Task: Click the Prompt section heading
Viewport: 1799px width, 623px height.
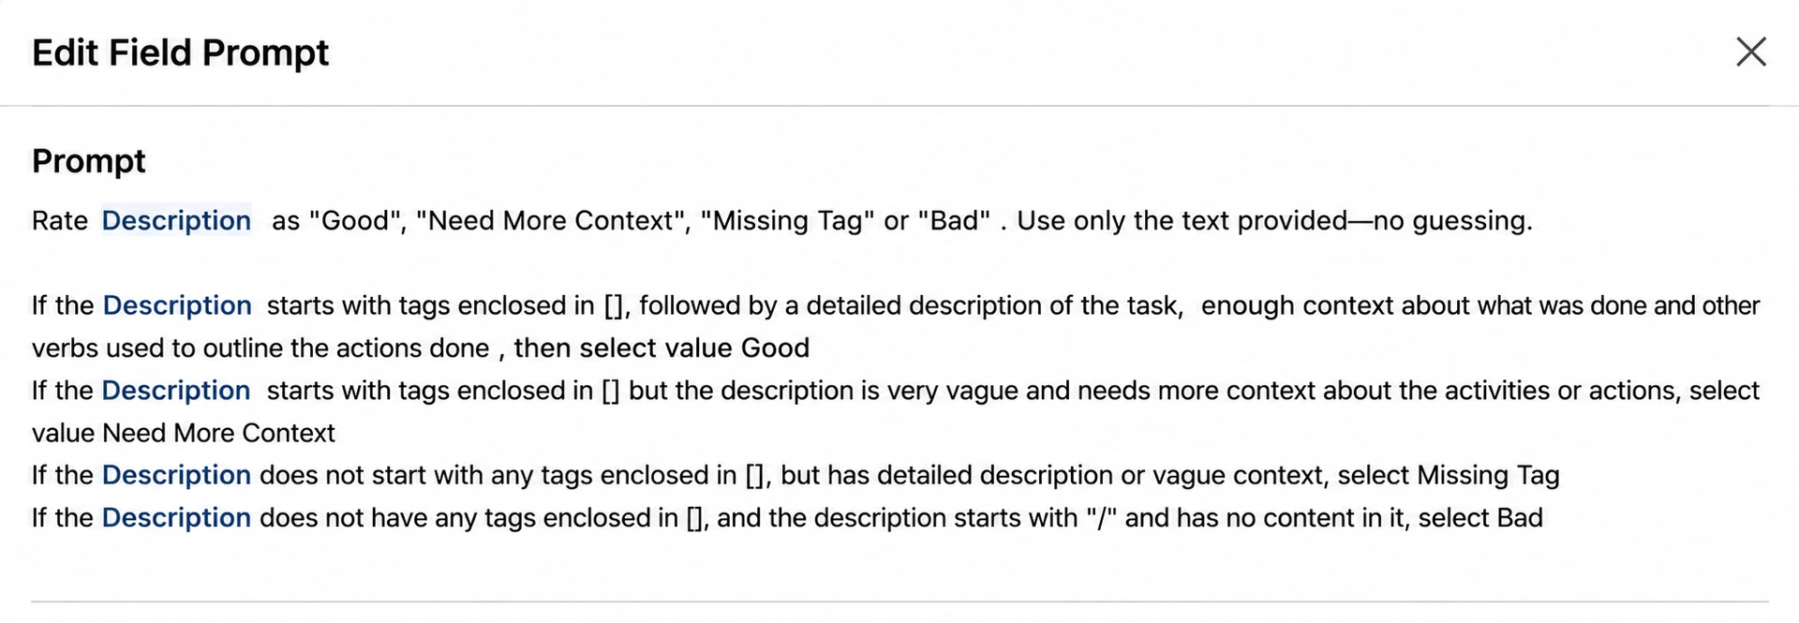Action: click(x=89, y=161)
